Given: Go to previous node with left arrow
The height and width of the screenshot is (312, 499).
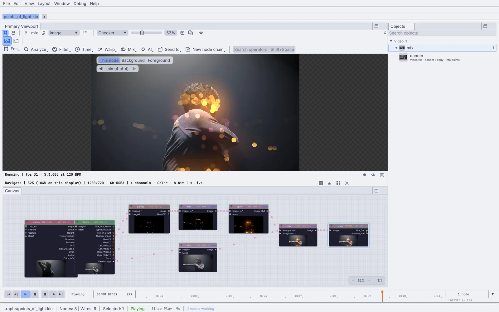Looking at the screenshot, I should [101, 69].
